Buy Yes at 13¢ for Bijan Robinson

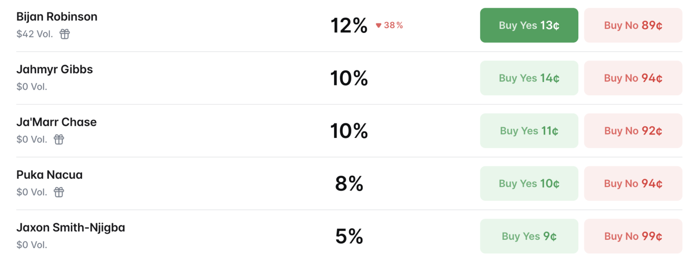tap(529, 25)
